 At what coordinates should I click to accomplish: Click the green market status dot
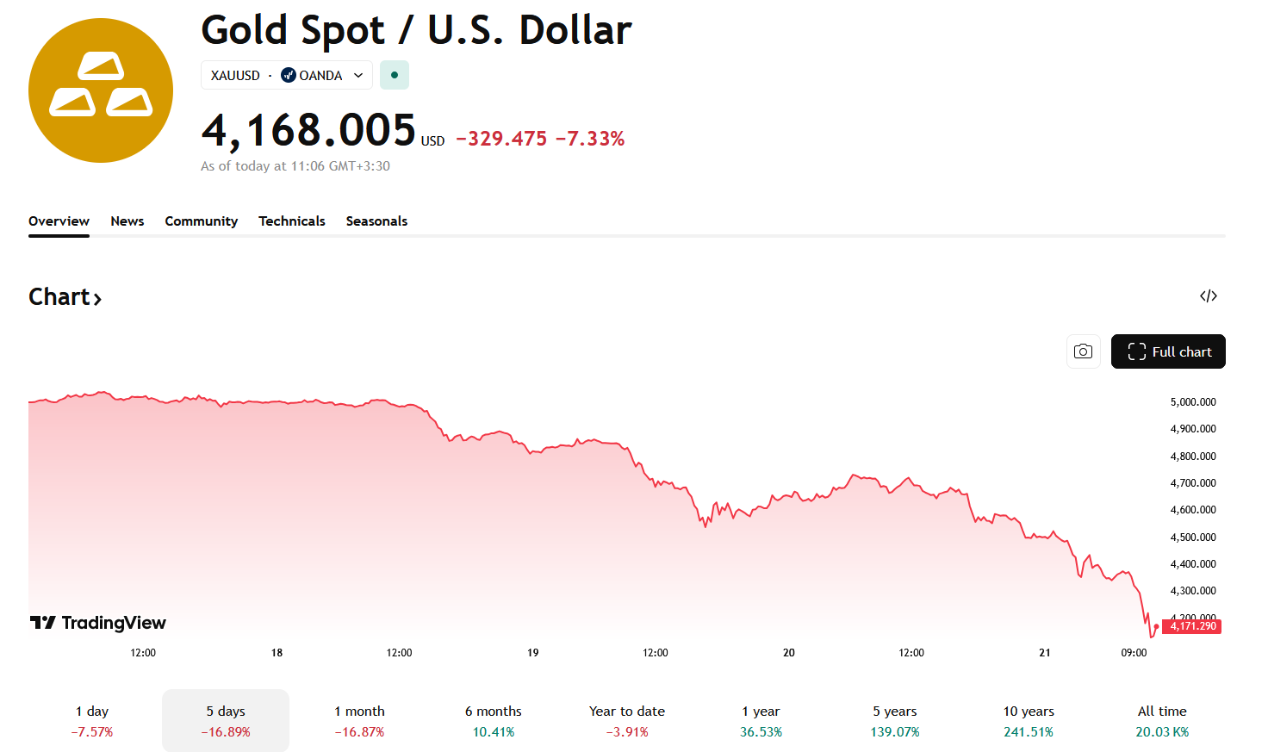point(395,75)
